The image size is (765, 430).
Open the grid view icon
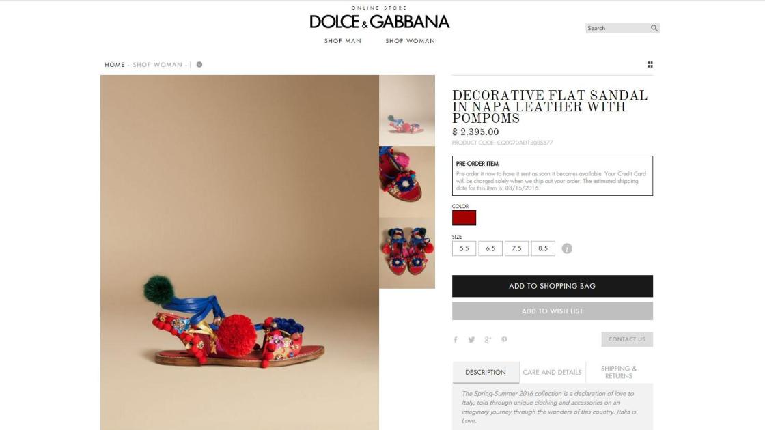(x=650, y=64)
